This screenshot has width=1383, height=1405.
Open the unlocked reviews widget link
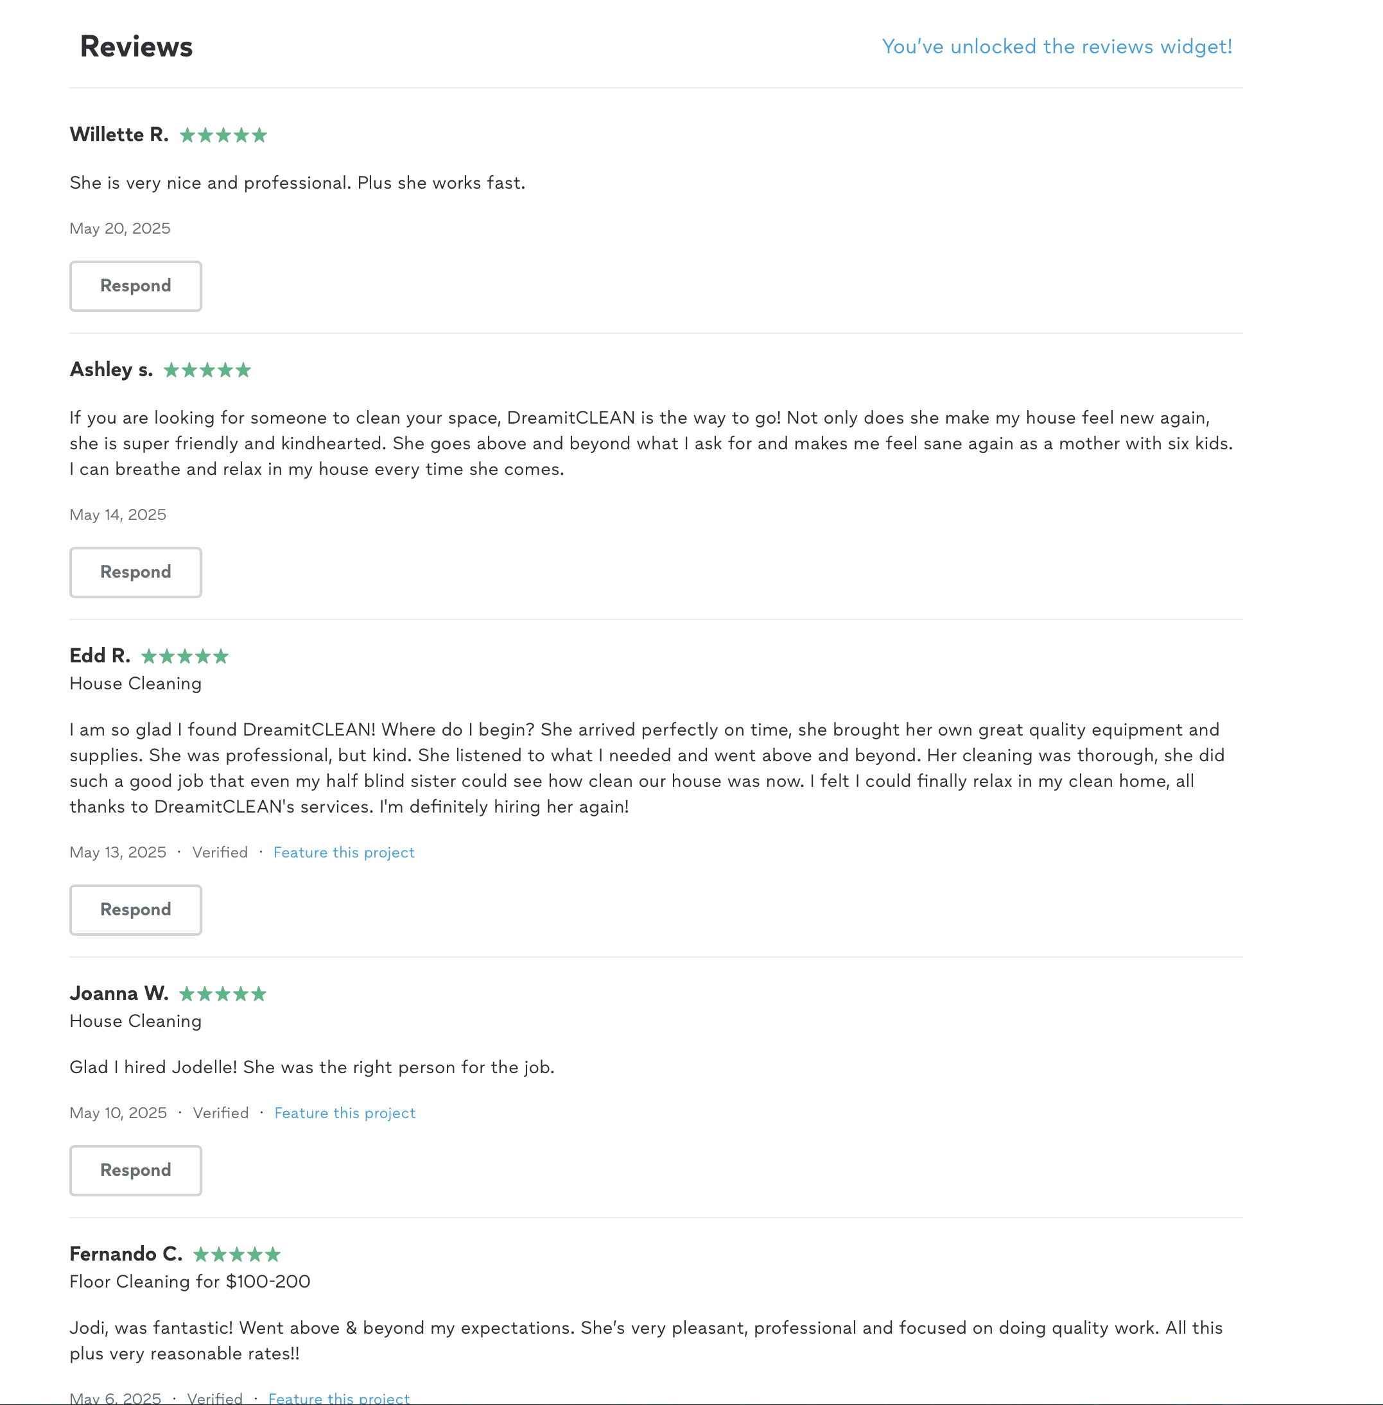(1057, 46)
